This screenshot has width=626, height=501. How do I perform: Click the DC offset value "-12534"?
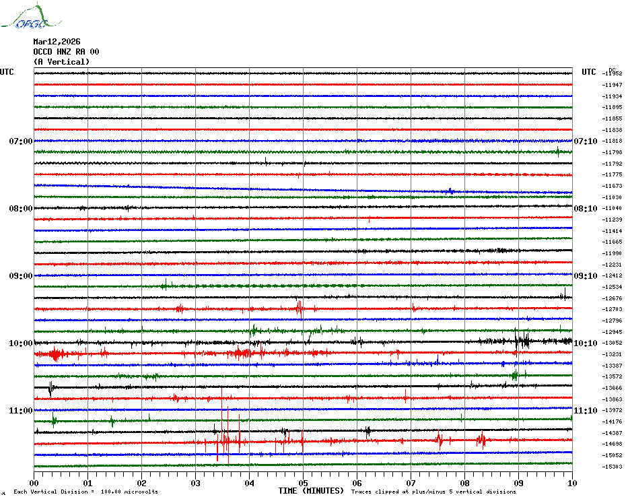613,288
